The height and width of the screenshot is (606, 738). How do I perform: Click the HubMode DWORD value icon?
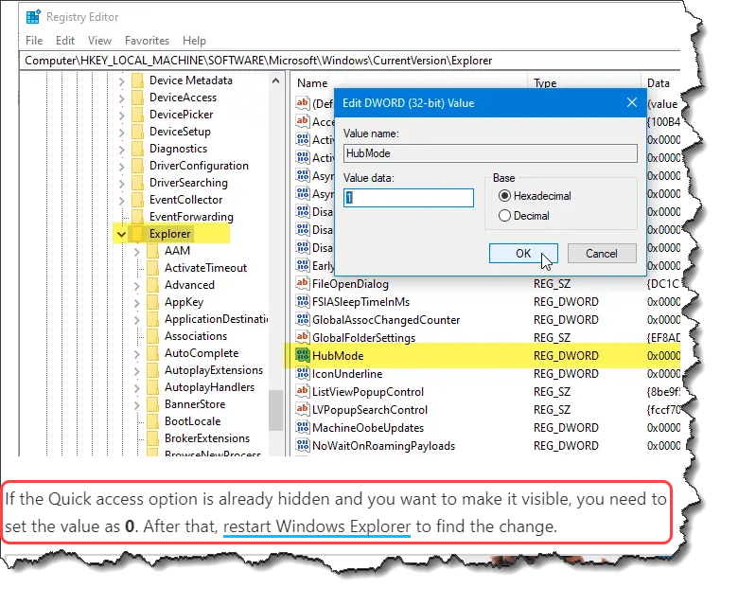click(x=302, y=355)
